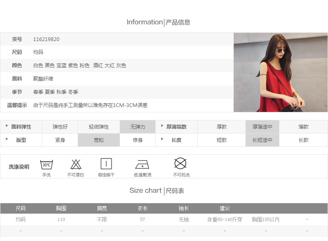This screenshot has width=328, height=241.
Task: Click the do-not-bleach triangle icon
Action: (76, 164)
